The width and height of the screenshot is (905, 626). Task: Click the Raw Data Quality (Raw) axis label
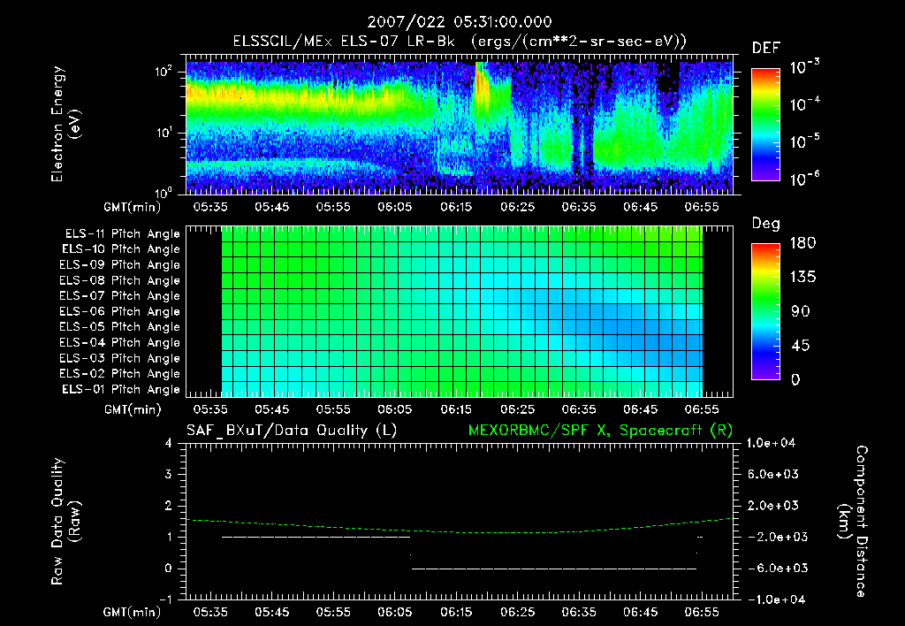pyautogui.click(x=65, y=522)
